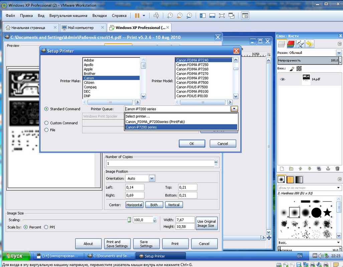Open the Paths tab in GIMP dock
This screenshot has width=343, height=267.
300,44
